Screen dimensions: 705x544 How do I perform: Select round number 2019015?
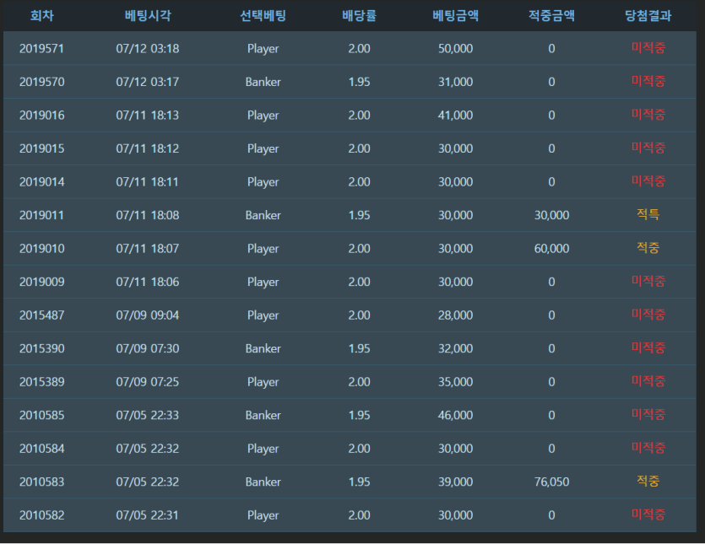pyautogui.click(x=42, y=148)
